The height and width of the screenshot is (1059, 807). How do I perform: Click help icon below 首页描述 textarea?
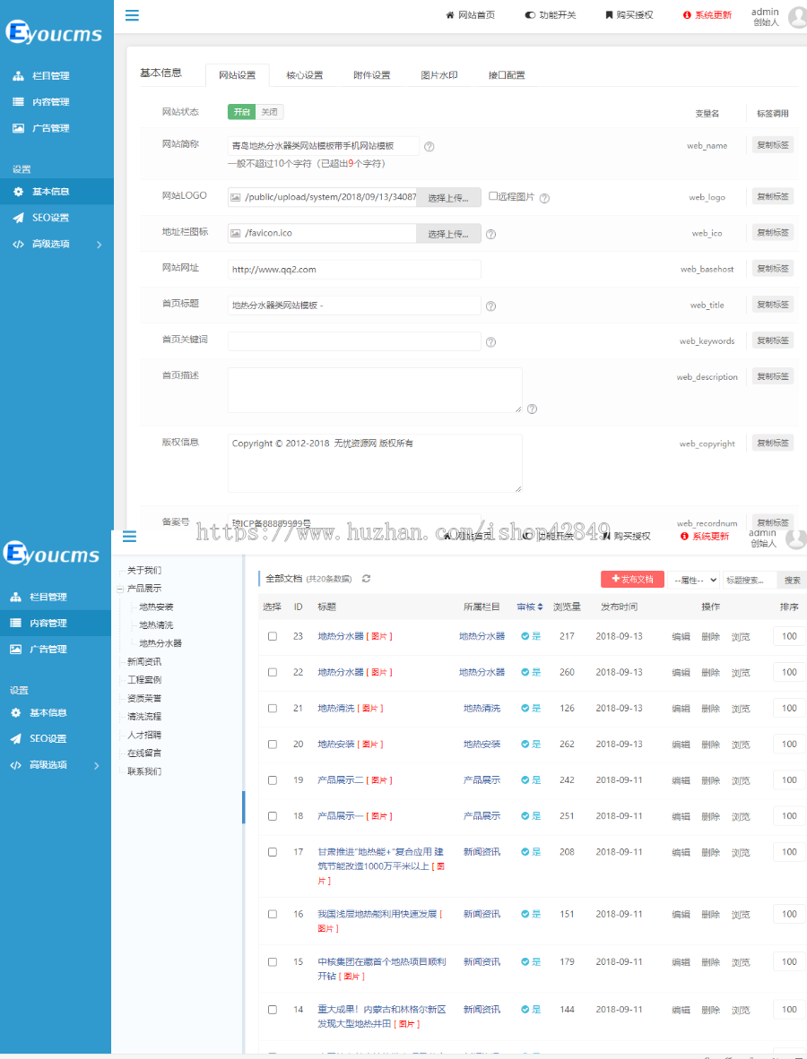(532, 409)
